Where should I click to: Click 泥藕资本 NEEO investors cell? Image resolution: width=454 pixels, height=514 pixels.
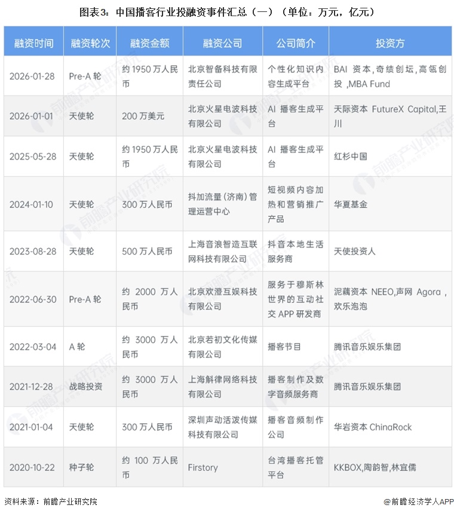(x=390, y=299)
